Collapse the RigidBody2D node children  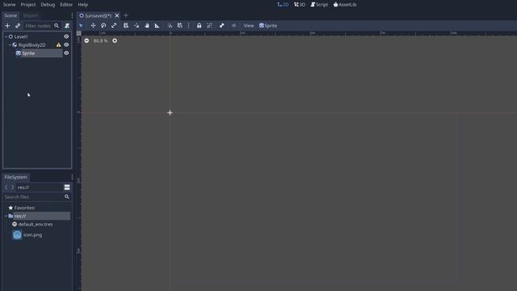pyautogui.click(x=10, y=45)
